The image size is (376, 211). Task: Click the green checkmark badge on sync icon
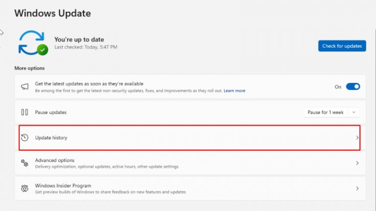click(x=43, y=50)
